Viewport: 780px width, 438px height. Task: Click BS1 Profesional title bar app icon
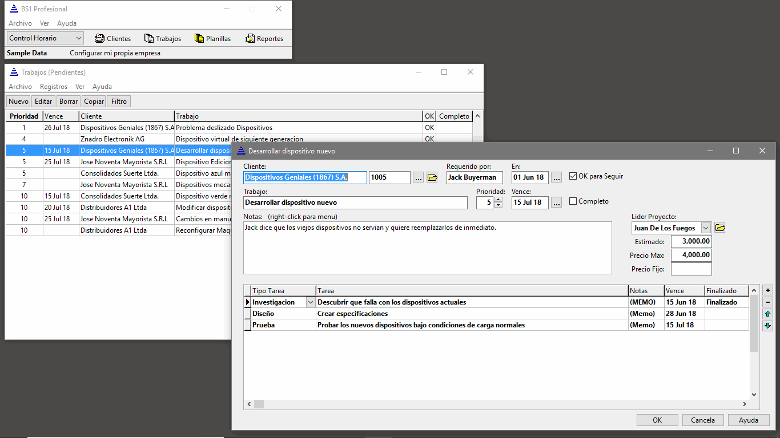[x=14, y=9]
